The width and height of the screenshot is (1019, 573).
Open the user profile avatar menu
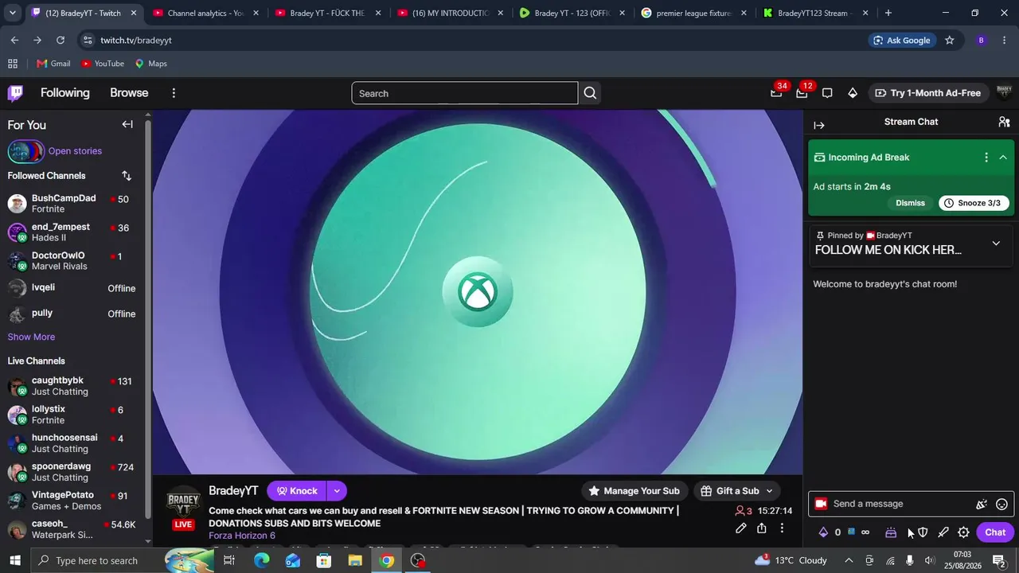click(1004, 93)
